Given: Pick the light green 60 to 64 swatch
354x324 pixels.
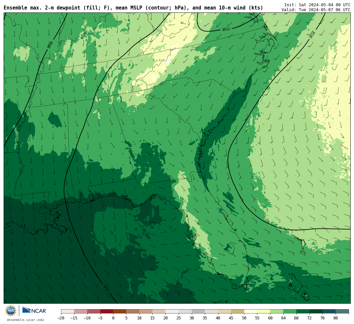Looking at the screenshot, I should tap(277, 312).
